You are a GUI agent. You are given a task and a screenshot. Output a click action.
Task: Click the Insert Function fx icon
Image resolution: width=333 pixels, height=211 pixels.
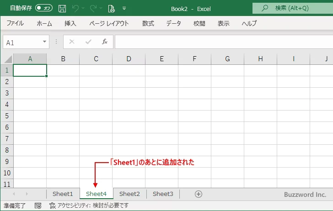105,42
